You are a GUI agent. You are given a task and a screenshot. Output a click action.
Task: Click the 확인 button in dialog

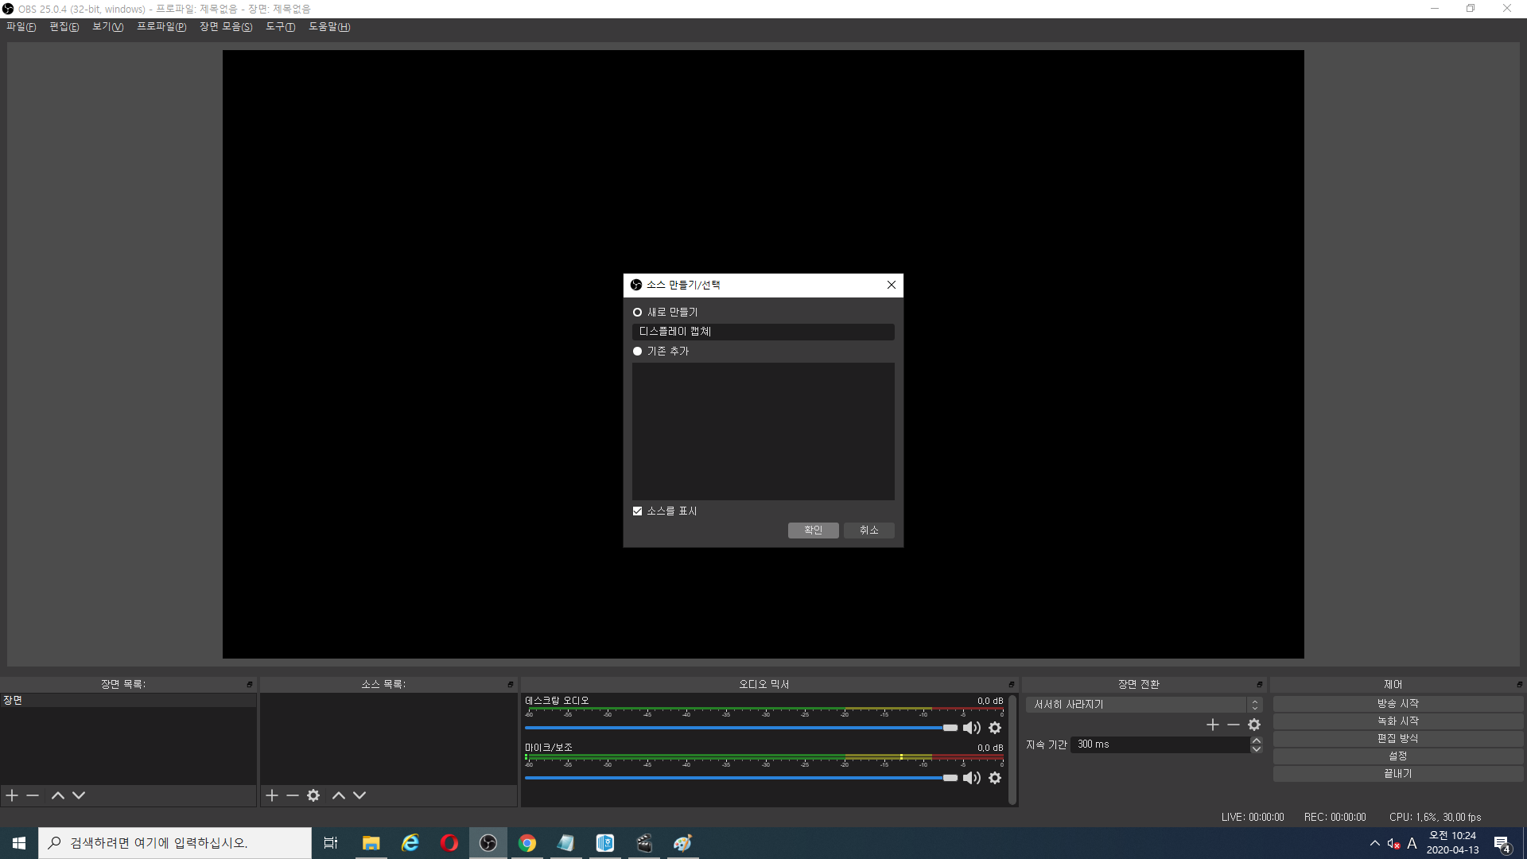(813, 531)
